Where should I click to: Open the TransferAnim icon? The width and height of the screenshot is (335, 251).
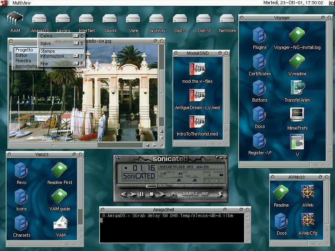[297, 88]
